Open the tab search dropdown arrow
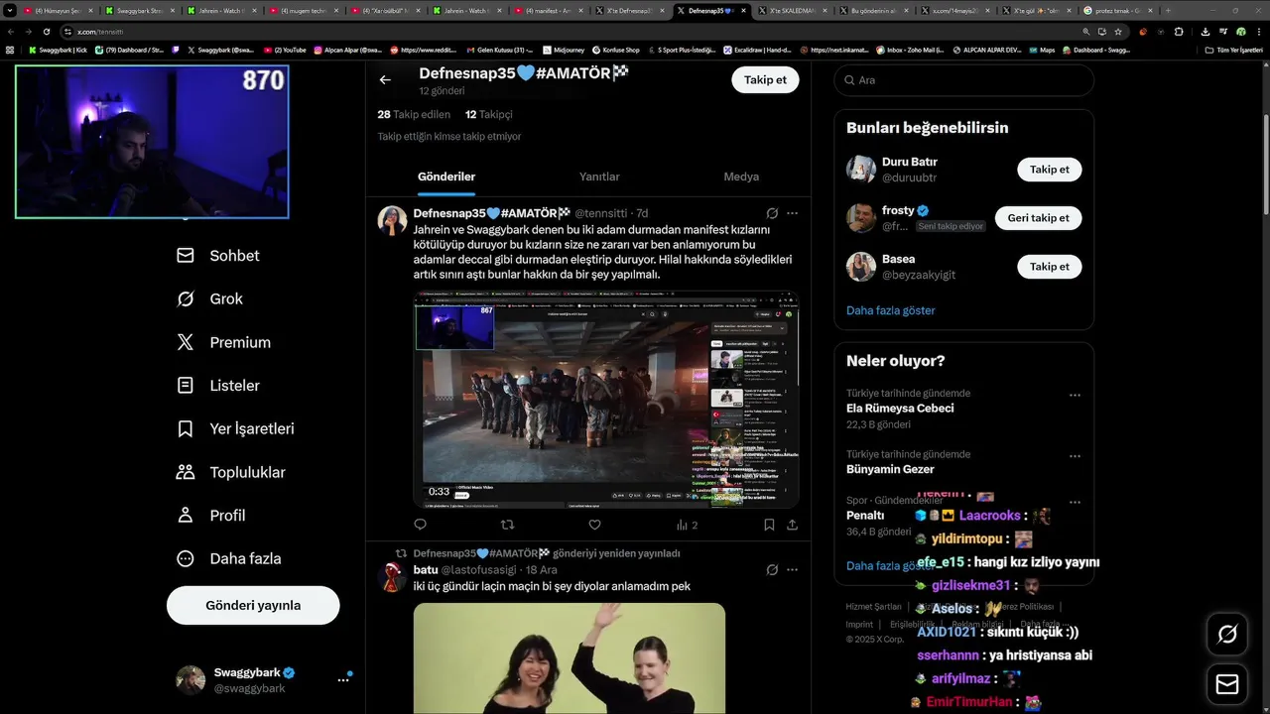The width and height of the screenshot is (1270, 714). point(9,10)
